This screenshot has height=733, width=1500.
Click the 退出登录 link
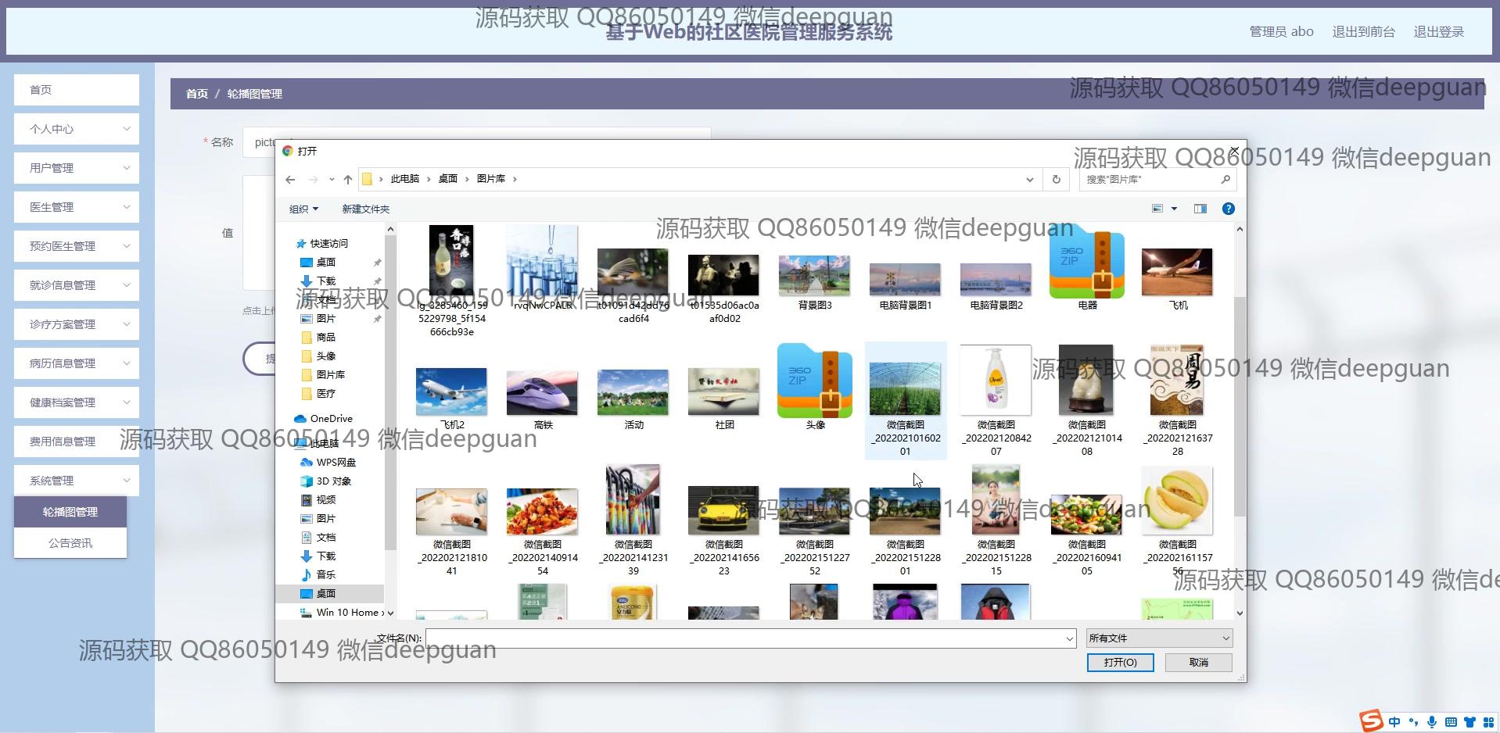1437,32
